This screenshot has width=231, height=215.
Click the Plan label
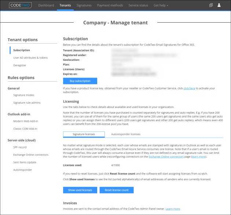tap(66, 64)
